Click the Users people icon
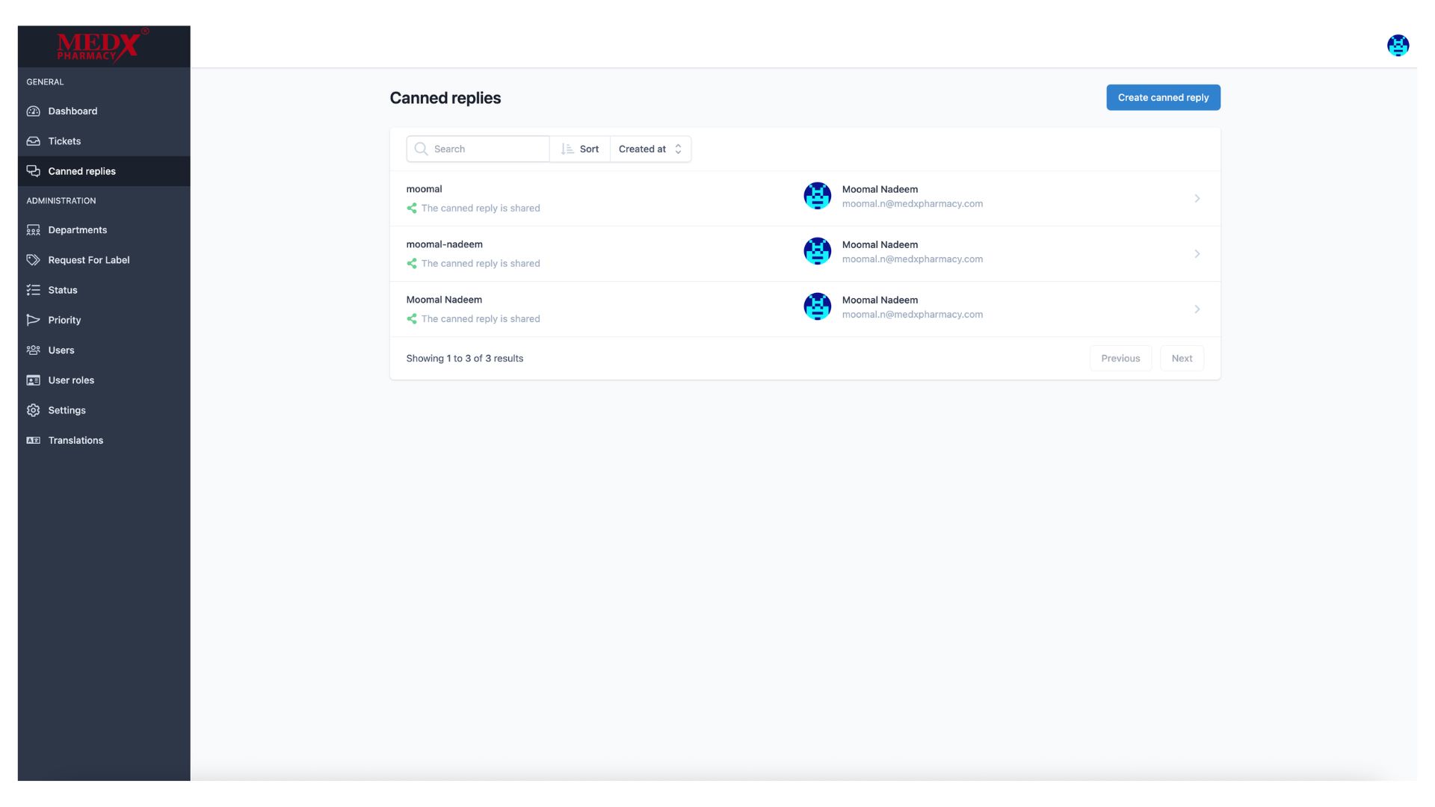 coord(33,350)
